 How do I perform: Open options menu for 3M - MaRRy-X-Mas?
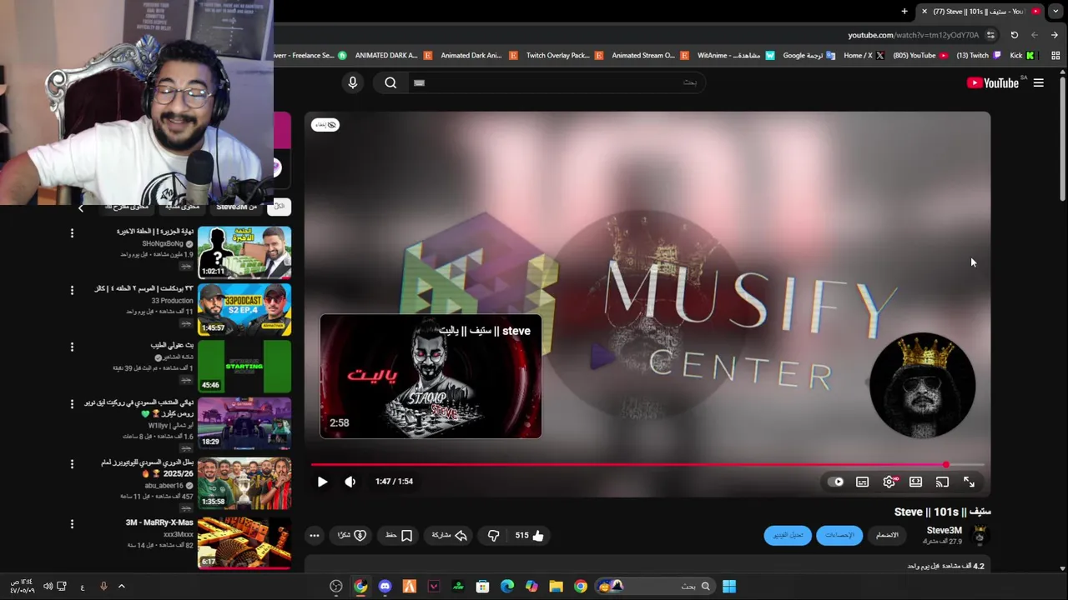(x=72, y=524)
